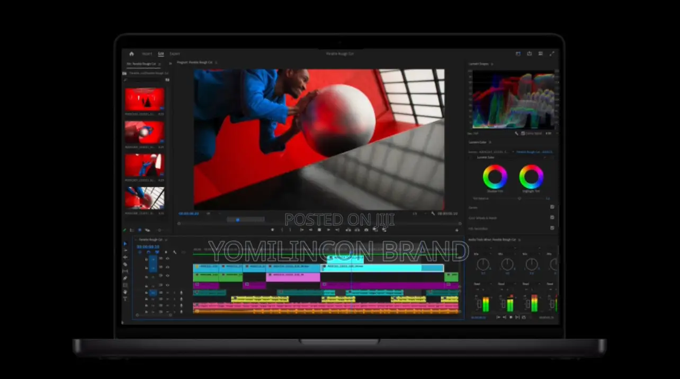Toggle full screen video icon in header
The image size is (680, 379).
click(552, 54)
